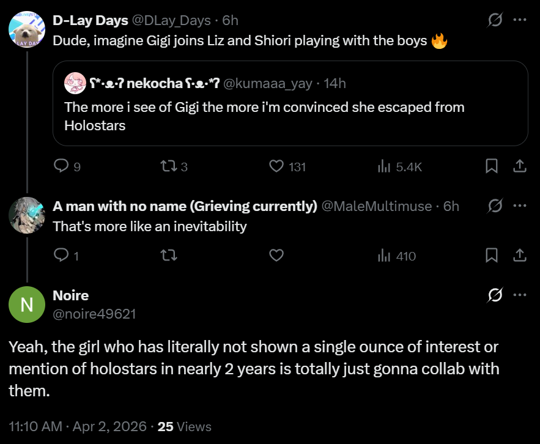540x444 pixels.
Task: Bookmark D-Lay Days' tweet
Action: pyautogui.click(x=492, y=166)
